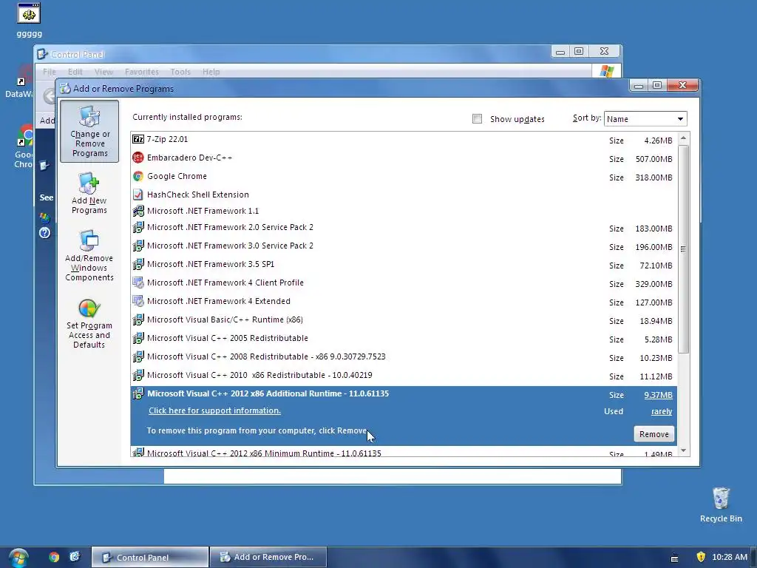Image resolution: width=757 pixels, height=568 pixels.
Task: Click the rarely used link
Action: [662, 411]
